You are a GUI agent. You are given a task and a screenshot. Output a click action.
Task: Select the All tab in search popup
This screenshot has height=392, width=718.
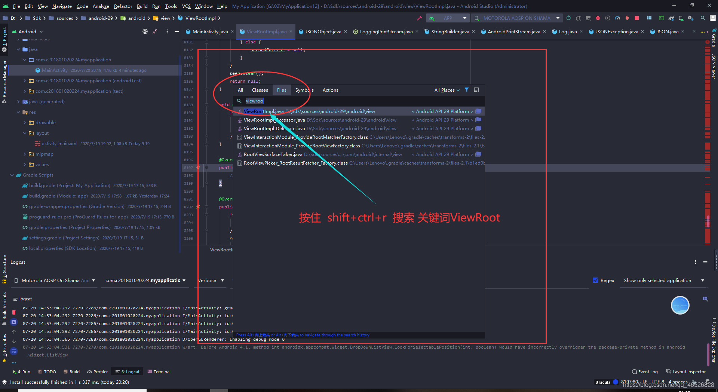(x=240, y=90)
